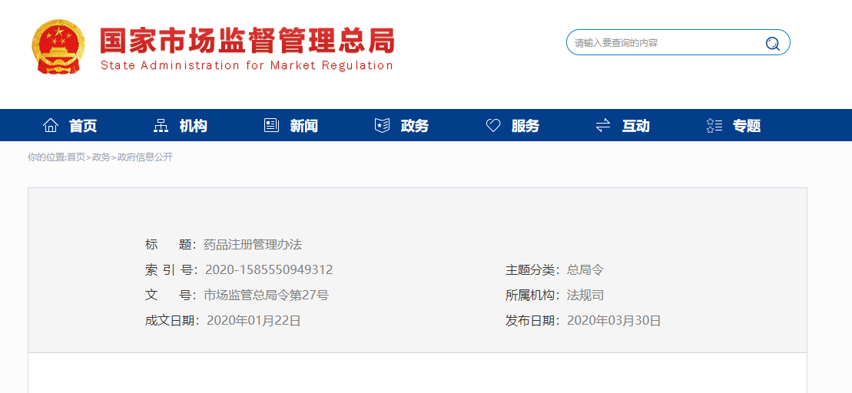Image resolution: width=852 pixels, height=393 pixels.
Task: Select the department value 法规司
Action: click(585, 296)
